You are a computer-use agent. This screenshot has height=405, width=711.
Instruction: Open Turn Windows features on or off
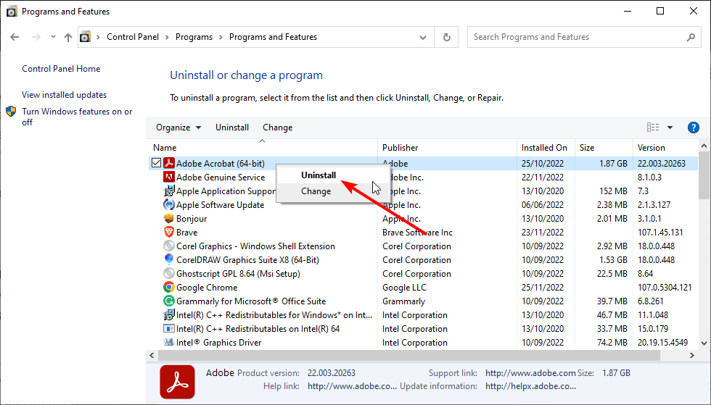77,117
